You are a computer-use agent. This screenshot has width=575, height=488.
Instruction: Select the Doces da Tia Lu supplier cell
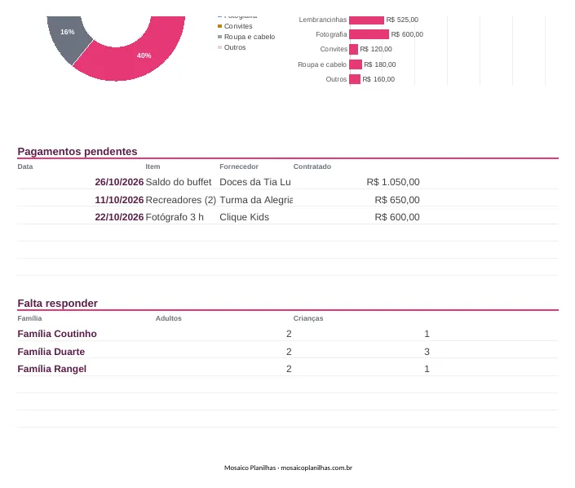[x=255, y=182]
